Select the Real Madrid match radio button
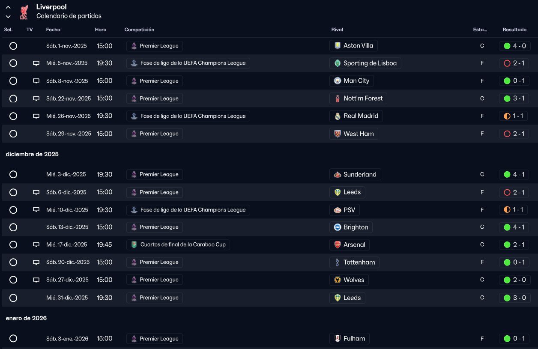 coord(13,116)
